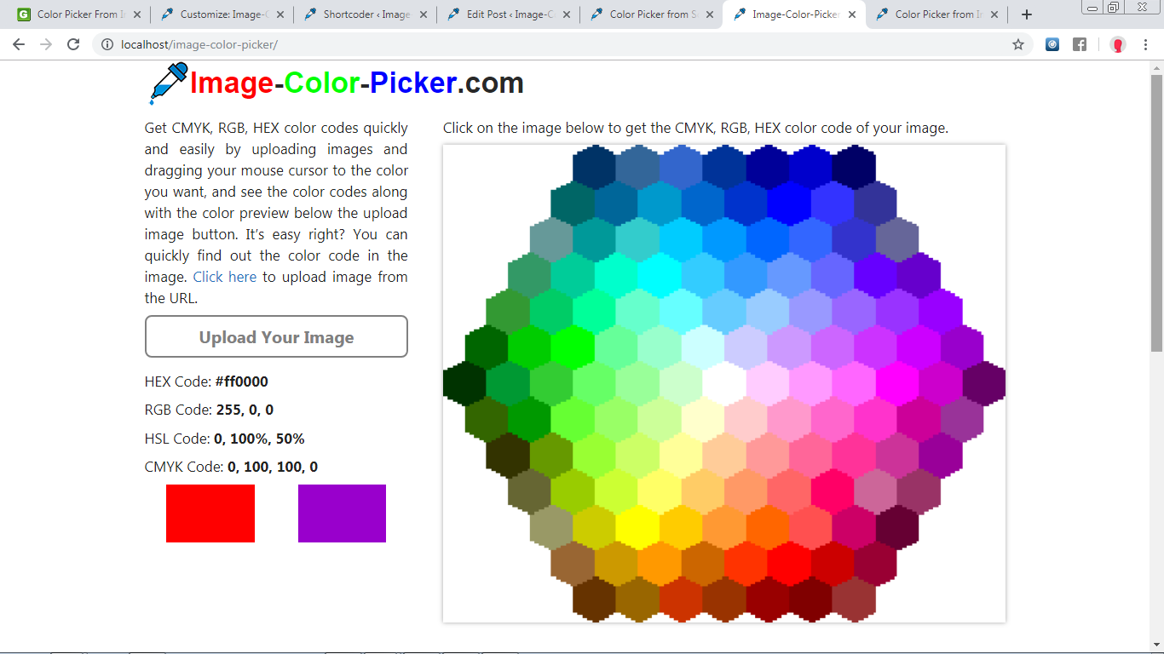Open the Facebook extension icon

tap(1080, 44)
